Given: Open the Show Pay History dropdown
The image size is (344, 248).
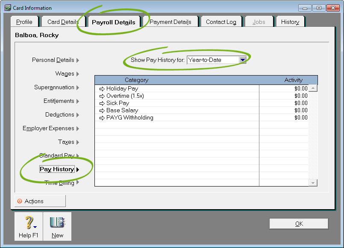Looking at the screenshot, I should pos(243,60).
